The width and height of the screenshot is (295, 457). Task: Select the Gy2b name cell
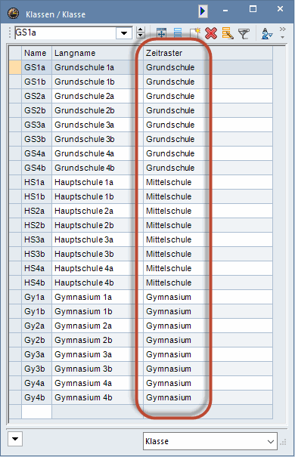point(37,340)
